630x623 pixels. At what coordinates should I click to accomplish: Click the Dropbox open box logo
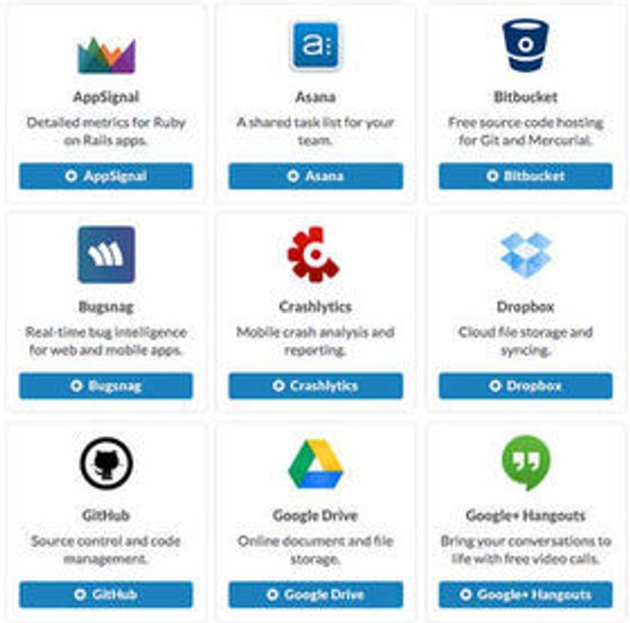click(526, 255)
